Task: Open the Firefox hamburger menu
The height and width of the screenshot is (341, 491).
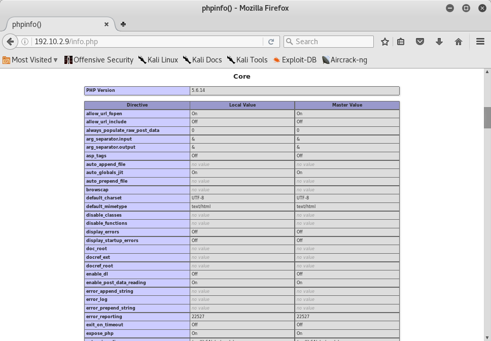Action: click(480, 41)
